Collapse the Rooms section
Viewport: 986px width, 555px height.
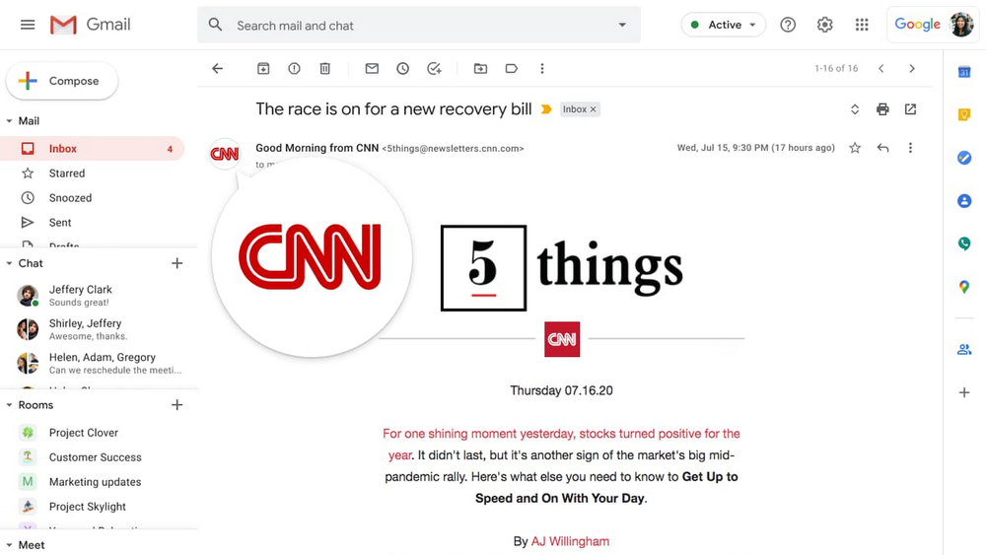pos(9,405)
